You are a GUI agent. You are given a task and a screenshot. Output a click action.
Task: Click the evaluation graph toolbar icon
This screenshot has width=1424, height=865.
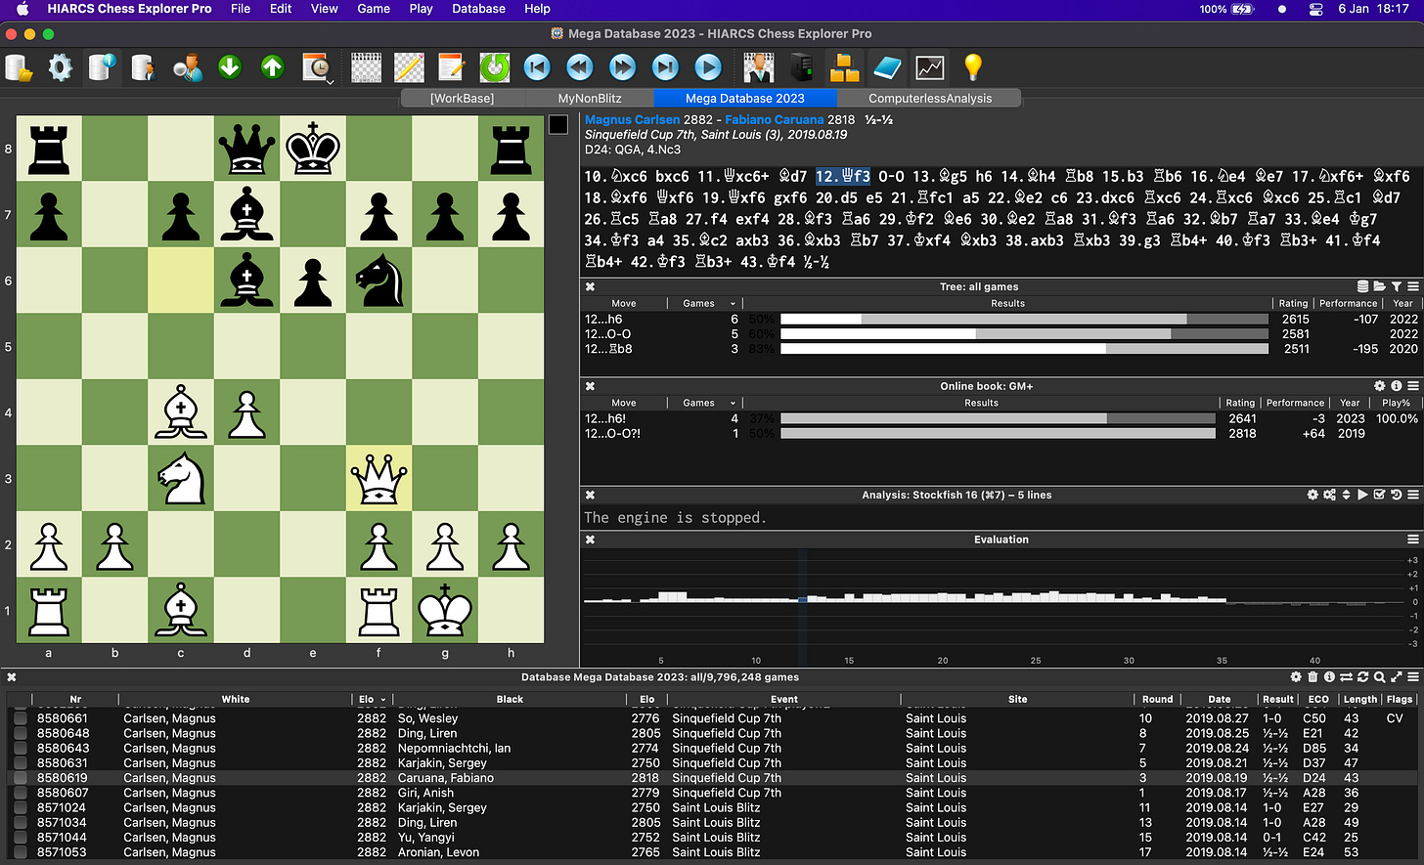pos(929,67)
